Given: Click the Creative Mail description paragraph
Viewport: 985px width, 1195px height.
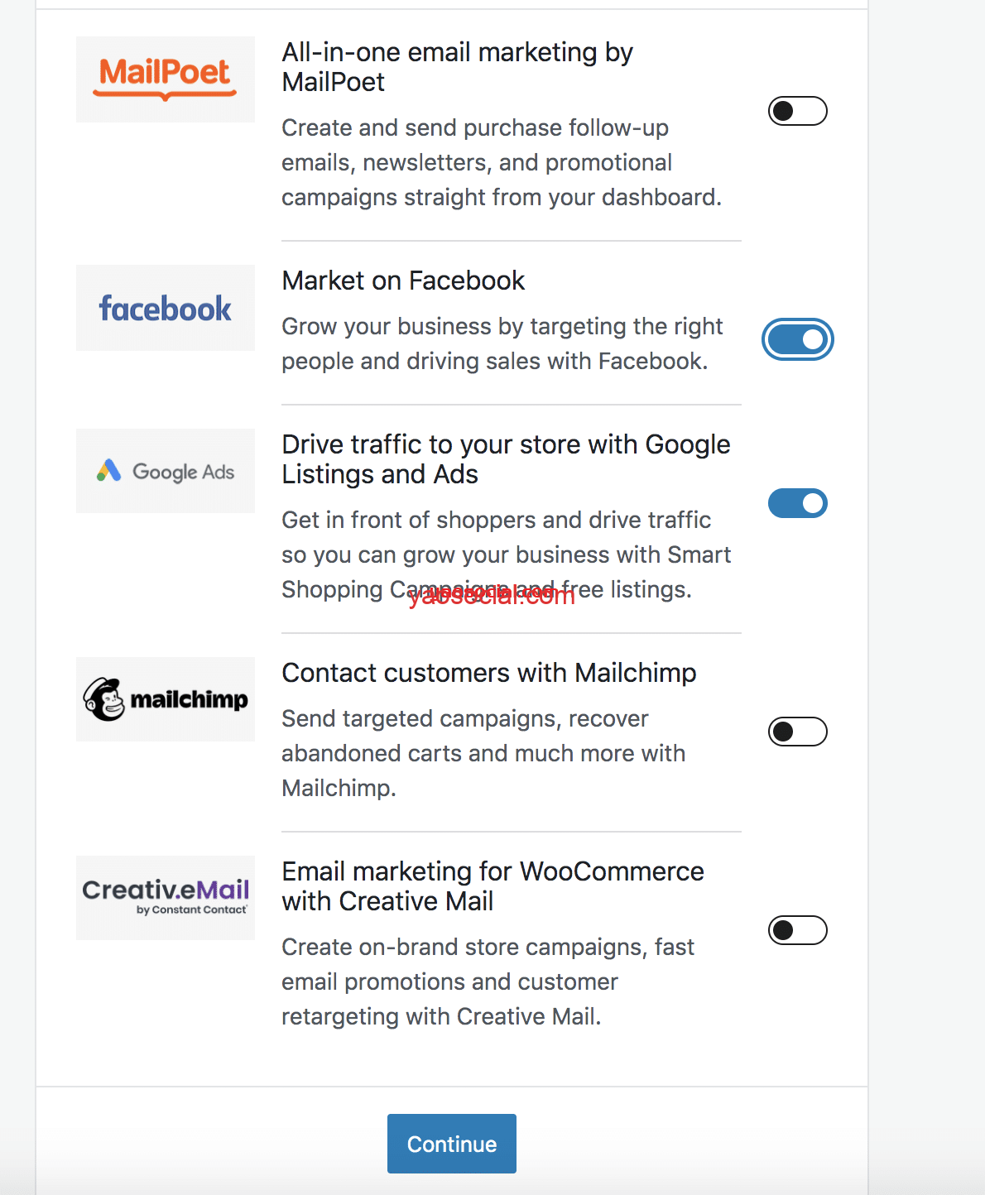Looking at the screenshot, I should 488,981.
